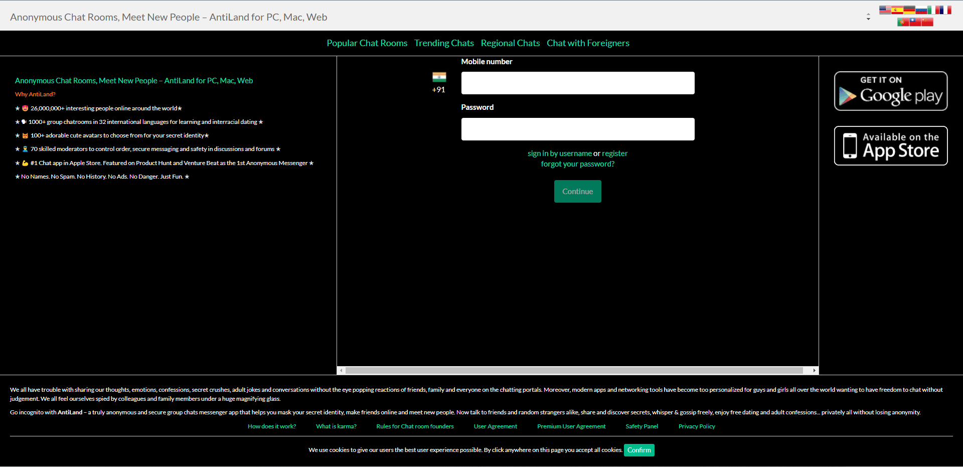
Task: Open Regional Chats section
Action: pyautogui.click(x=510, y=43)
